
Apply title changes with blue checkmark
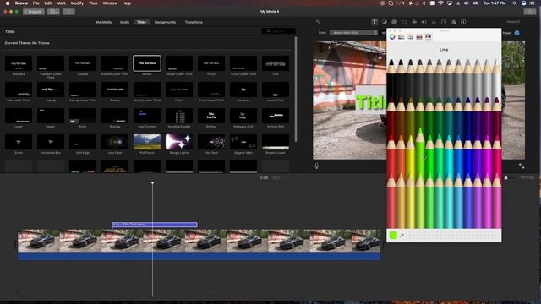pyautogui.click(x=516, y=33)
